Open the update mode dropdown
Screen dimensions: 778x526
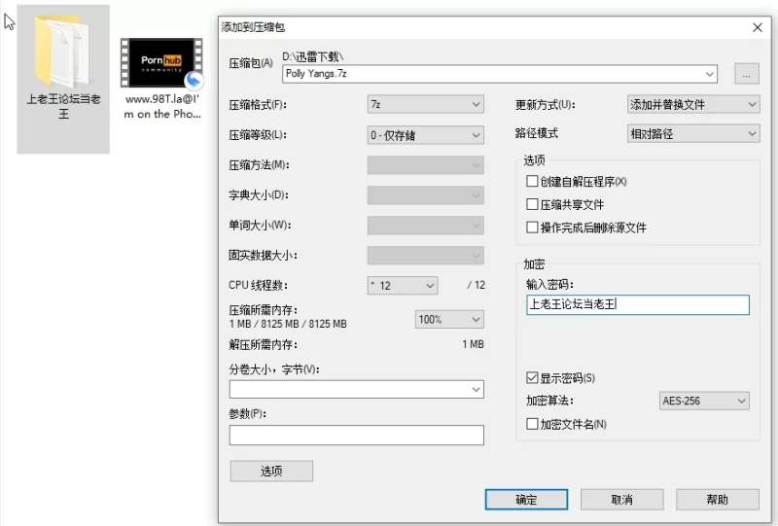pos(692,104)
